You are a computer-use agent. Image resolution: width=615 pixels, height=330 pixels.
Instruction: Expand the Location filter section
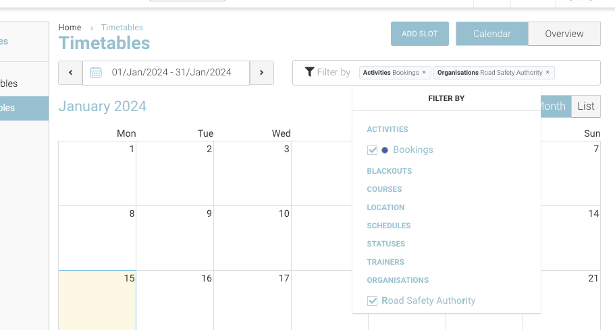click(385, 207)
